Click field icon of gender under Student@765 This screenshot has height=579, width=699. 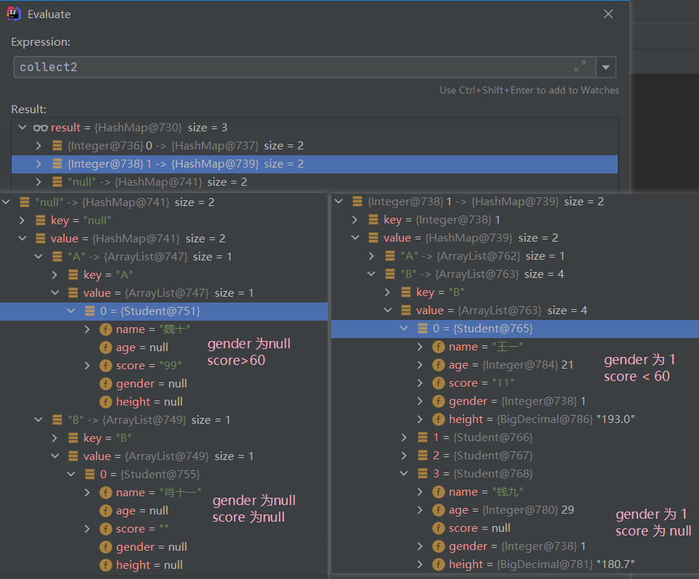[x=439, y=401]
